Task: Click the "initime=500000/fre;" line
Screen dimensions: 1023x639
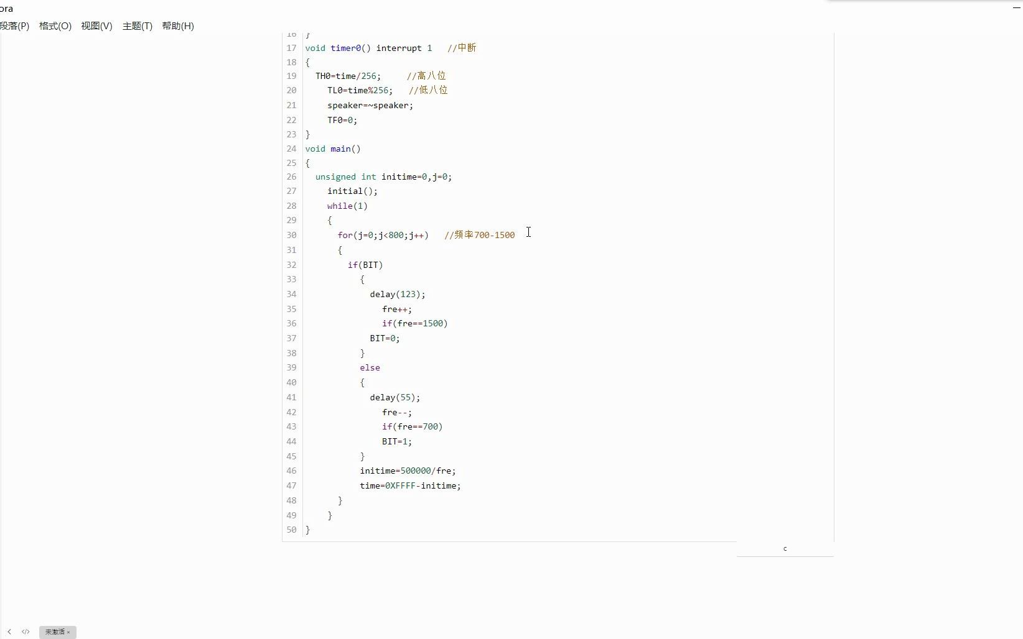Action: pyautogui.click(x=408, y=471)
